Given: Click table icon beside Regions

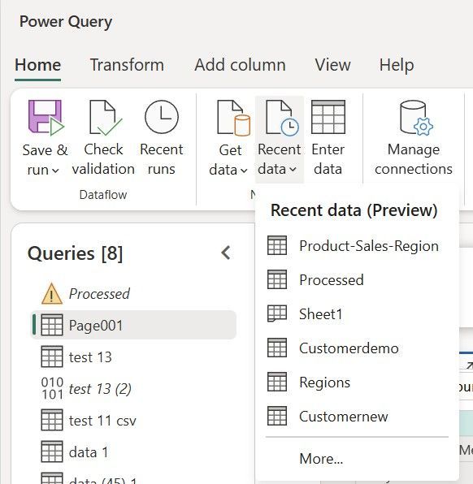Looking at the screenshot, I should coord(277,382).
